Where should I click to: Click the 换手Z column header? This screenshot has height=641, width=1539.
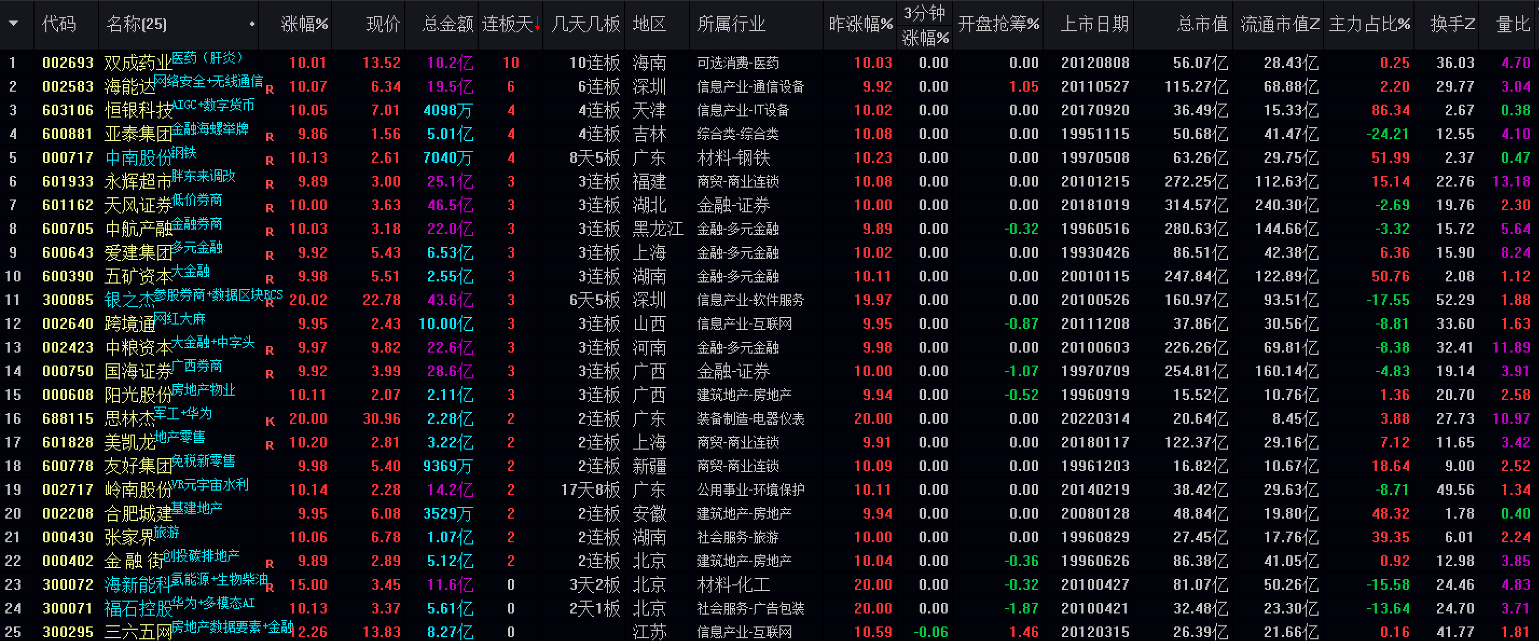pyautogui.click(x=1452, y=24)
